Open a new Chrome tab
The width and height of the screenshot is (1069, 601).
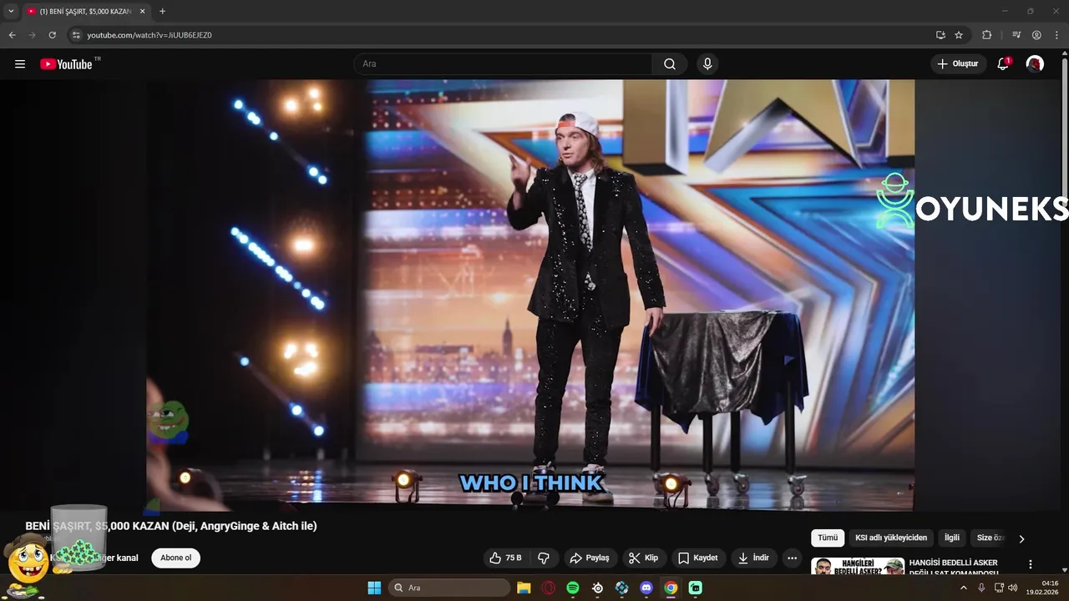click(x=162, y=12)
